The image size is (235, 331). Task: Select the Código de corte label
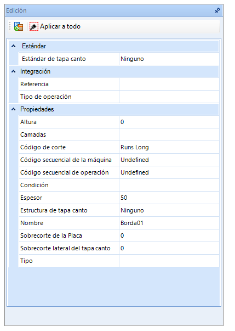click(43, 147)
